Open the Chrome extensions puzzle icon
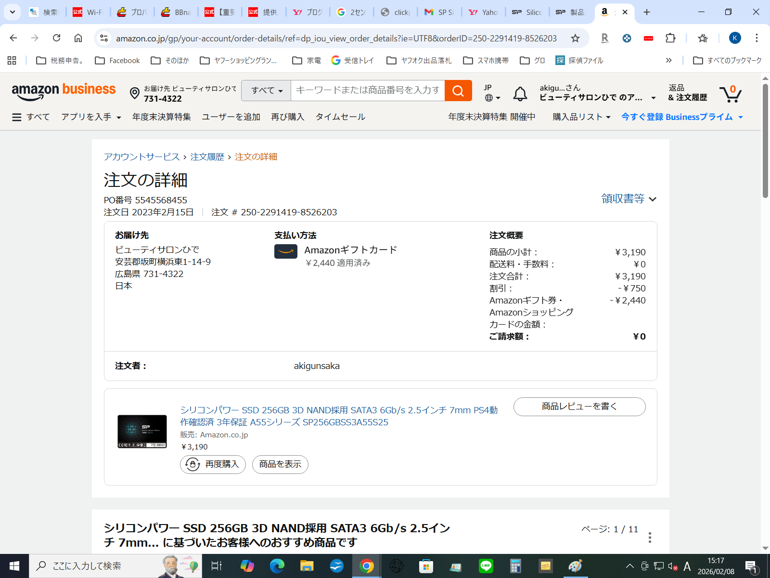The height and width of the screenshot is (578, 770). (670, 38)
